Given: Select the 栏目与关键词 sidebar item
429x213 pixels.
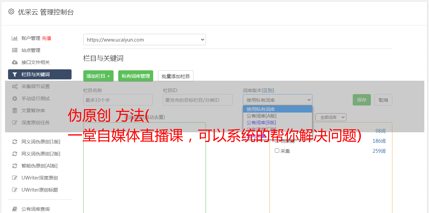Looking at the screenshot, I should [40, 74].
